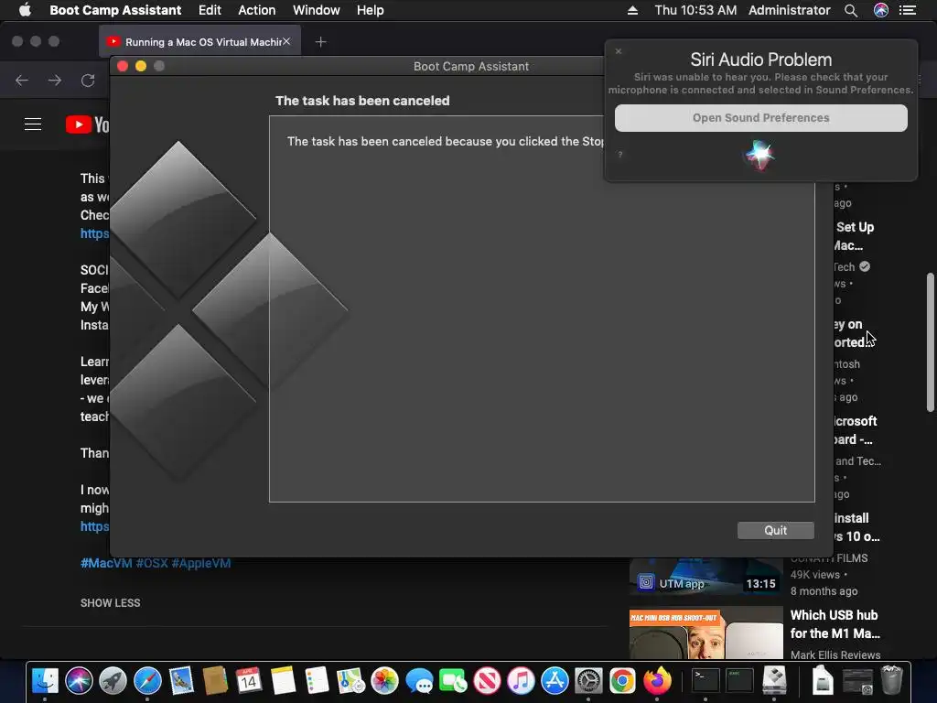937x703 pixels.
Task: Open the Apple menu
Action: 25,10
